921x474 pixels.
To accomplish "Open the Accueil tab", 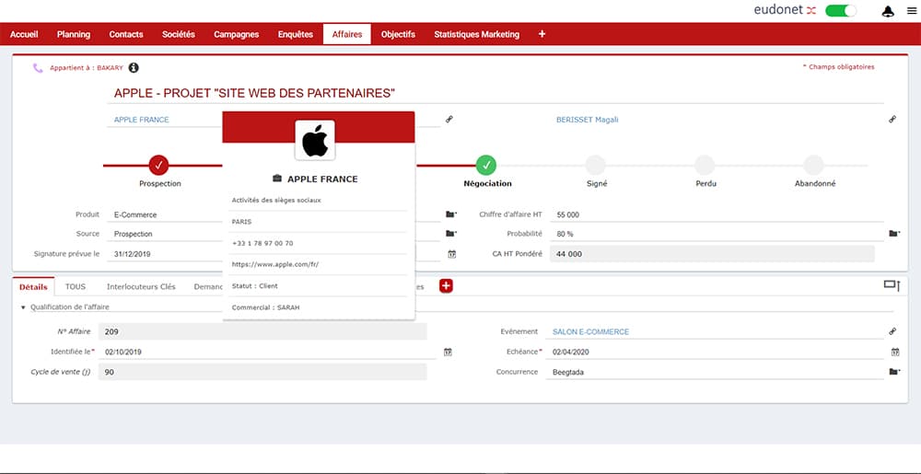I will (x=24, y=34).
